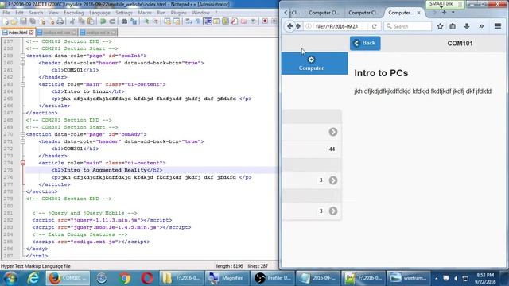The height and width of the screenshot is (286, 509).
Task: Open the Edit menu in Notepad++
Action: [19, 13]
